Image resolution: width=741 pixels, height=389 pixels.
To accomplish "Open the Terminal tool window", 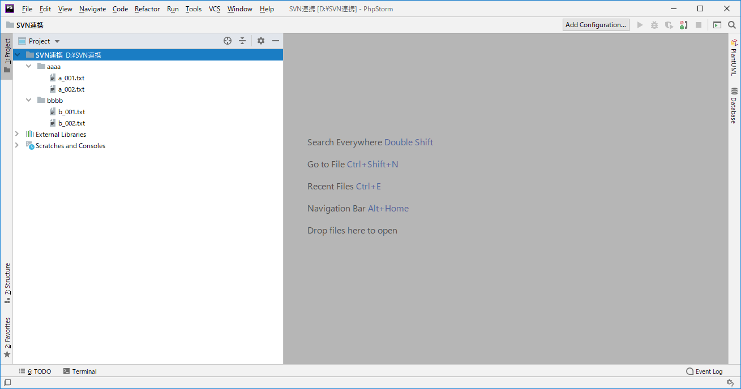I will [x=80, y=371].
